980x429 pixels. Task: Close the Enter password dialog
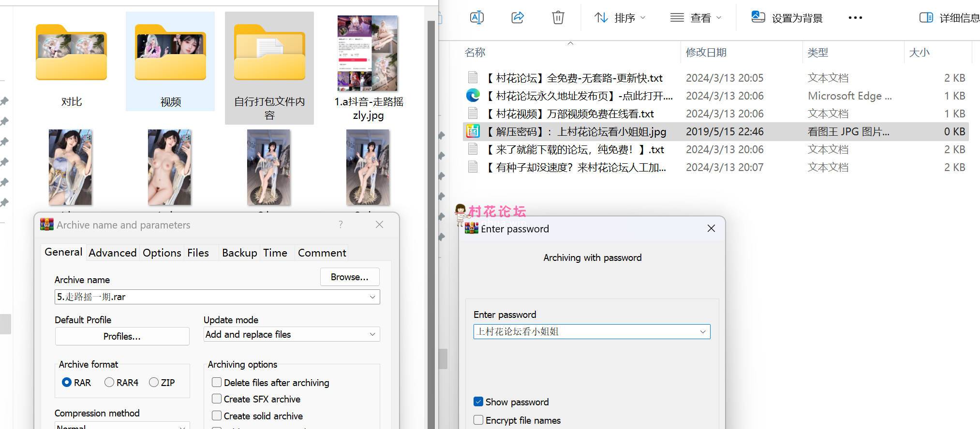[711, 229]
